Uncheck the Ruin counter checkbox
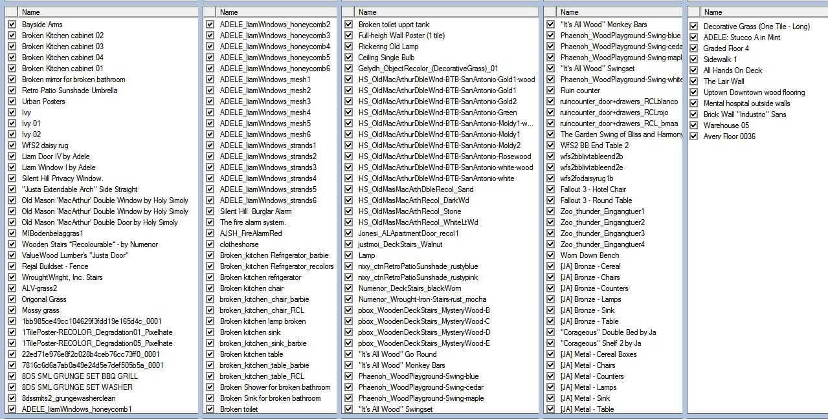 551,91
